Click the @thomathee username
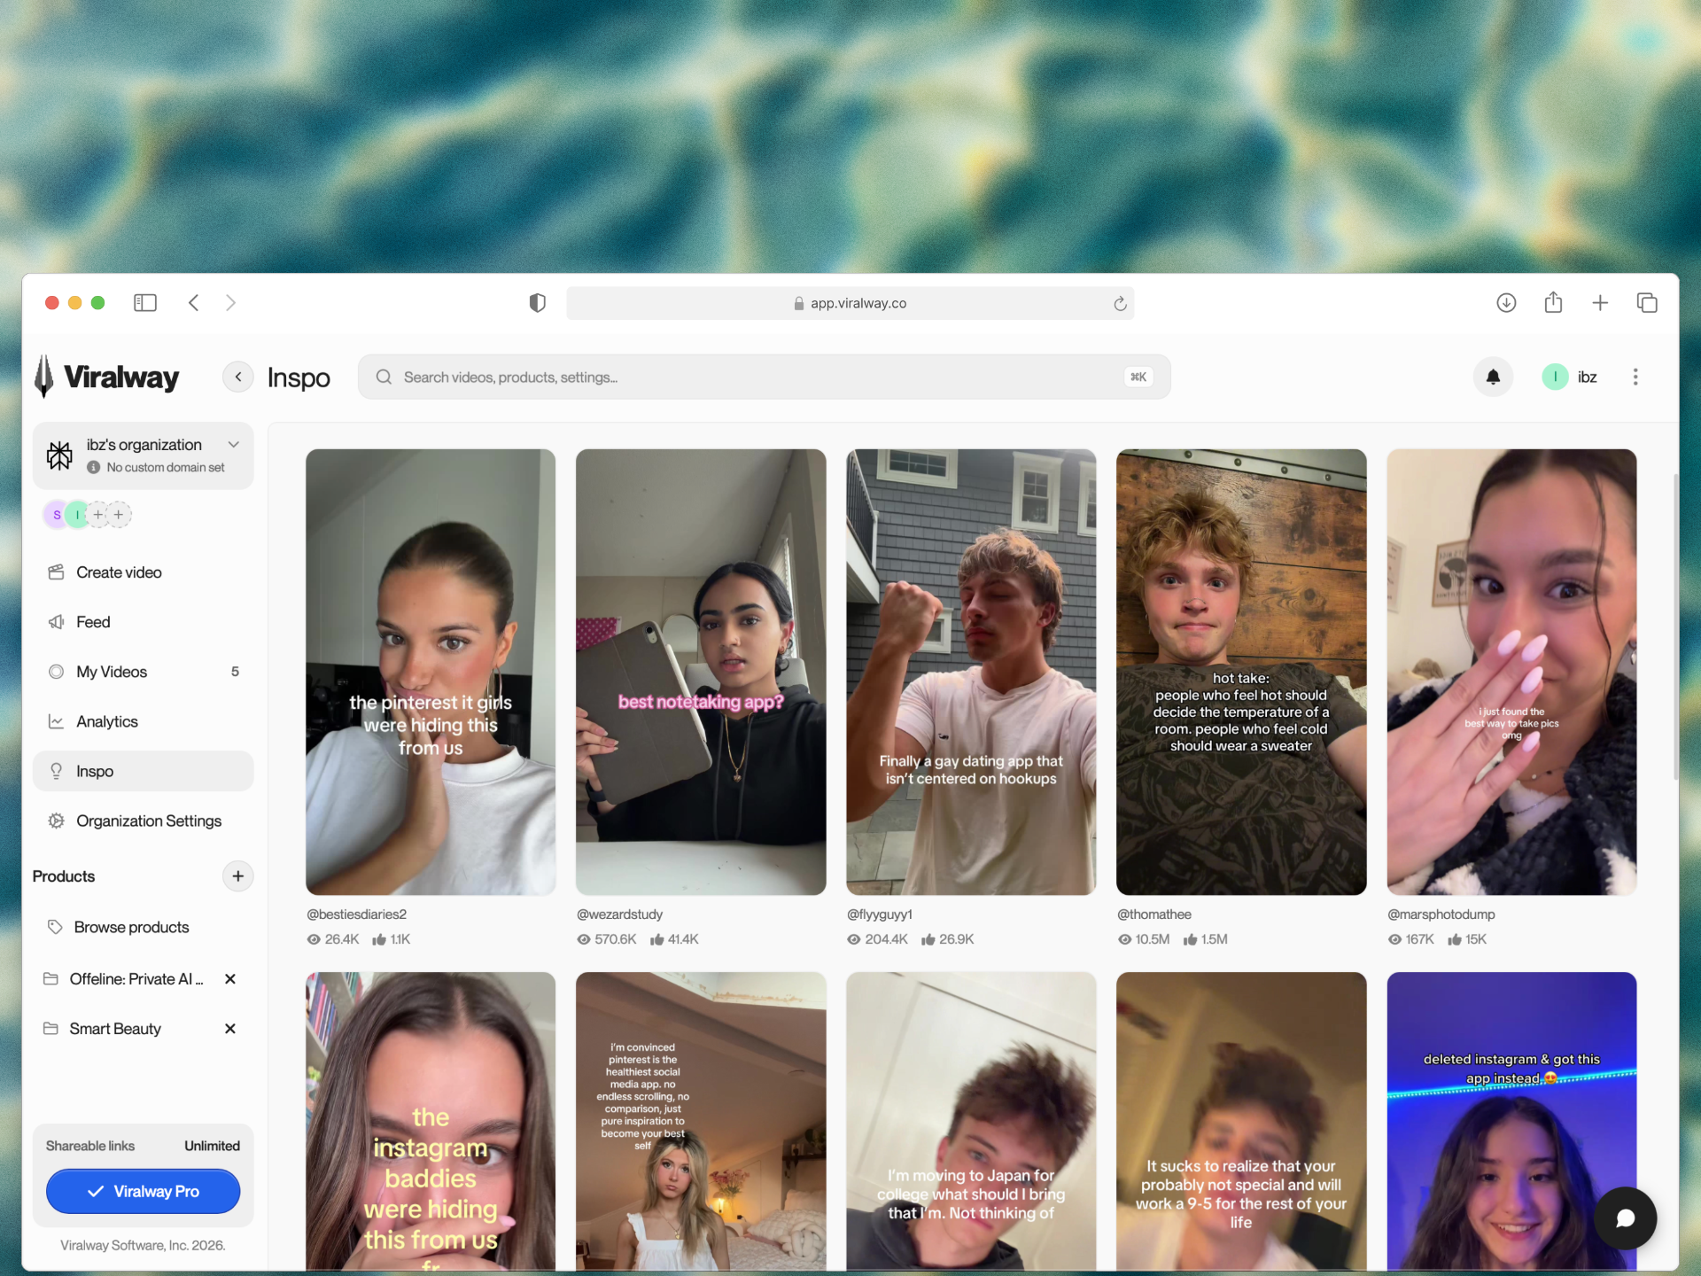Viewport: 1701px width, 1276px height. coord(1154,914)
